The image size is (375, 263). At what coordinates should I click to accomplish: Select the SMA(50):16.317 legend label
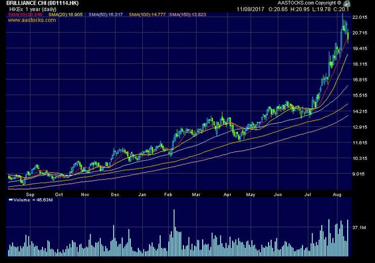coord(105,15)
